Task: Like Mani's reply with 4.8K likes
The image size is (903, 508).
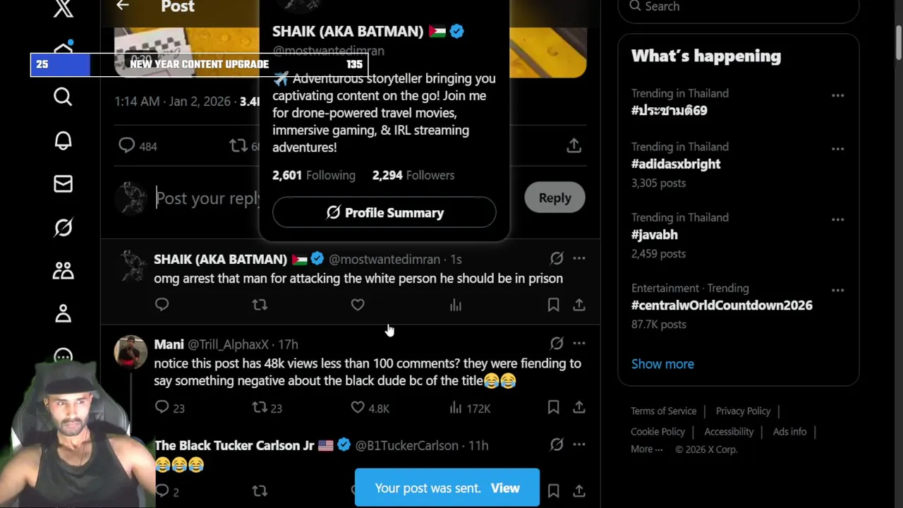Action: point(358,408)
